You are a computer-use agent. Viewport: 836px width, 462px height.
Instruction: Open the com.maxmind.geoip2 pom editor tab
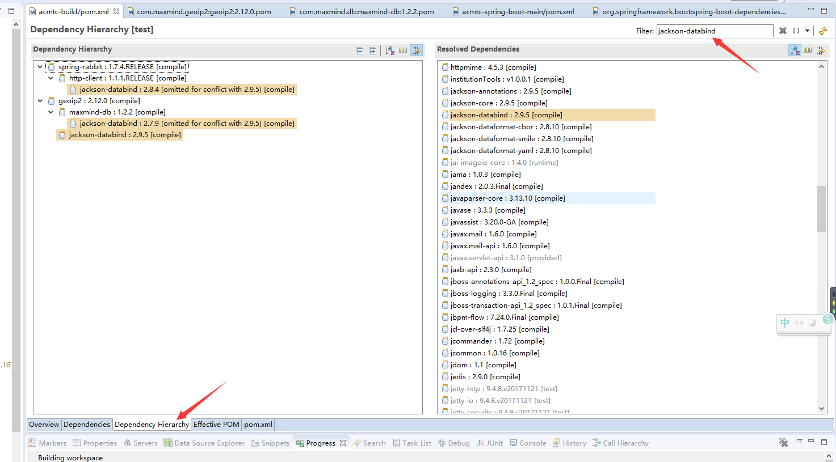199,11
